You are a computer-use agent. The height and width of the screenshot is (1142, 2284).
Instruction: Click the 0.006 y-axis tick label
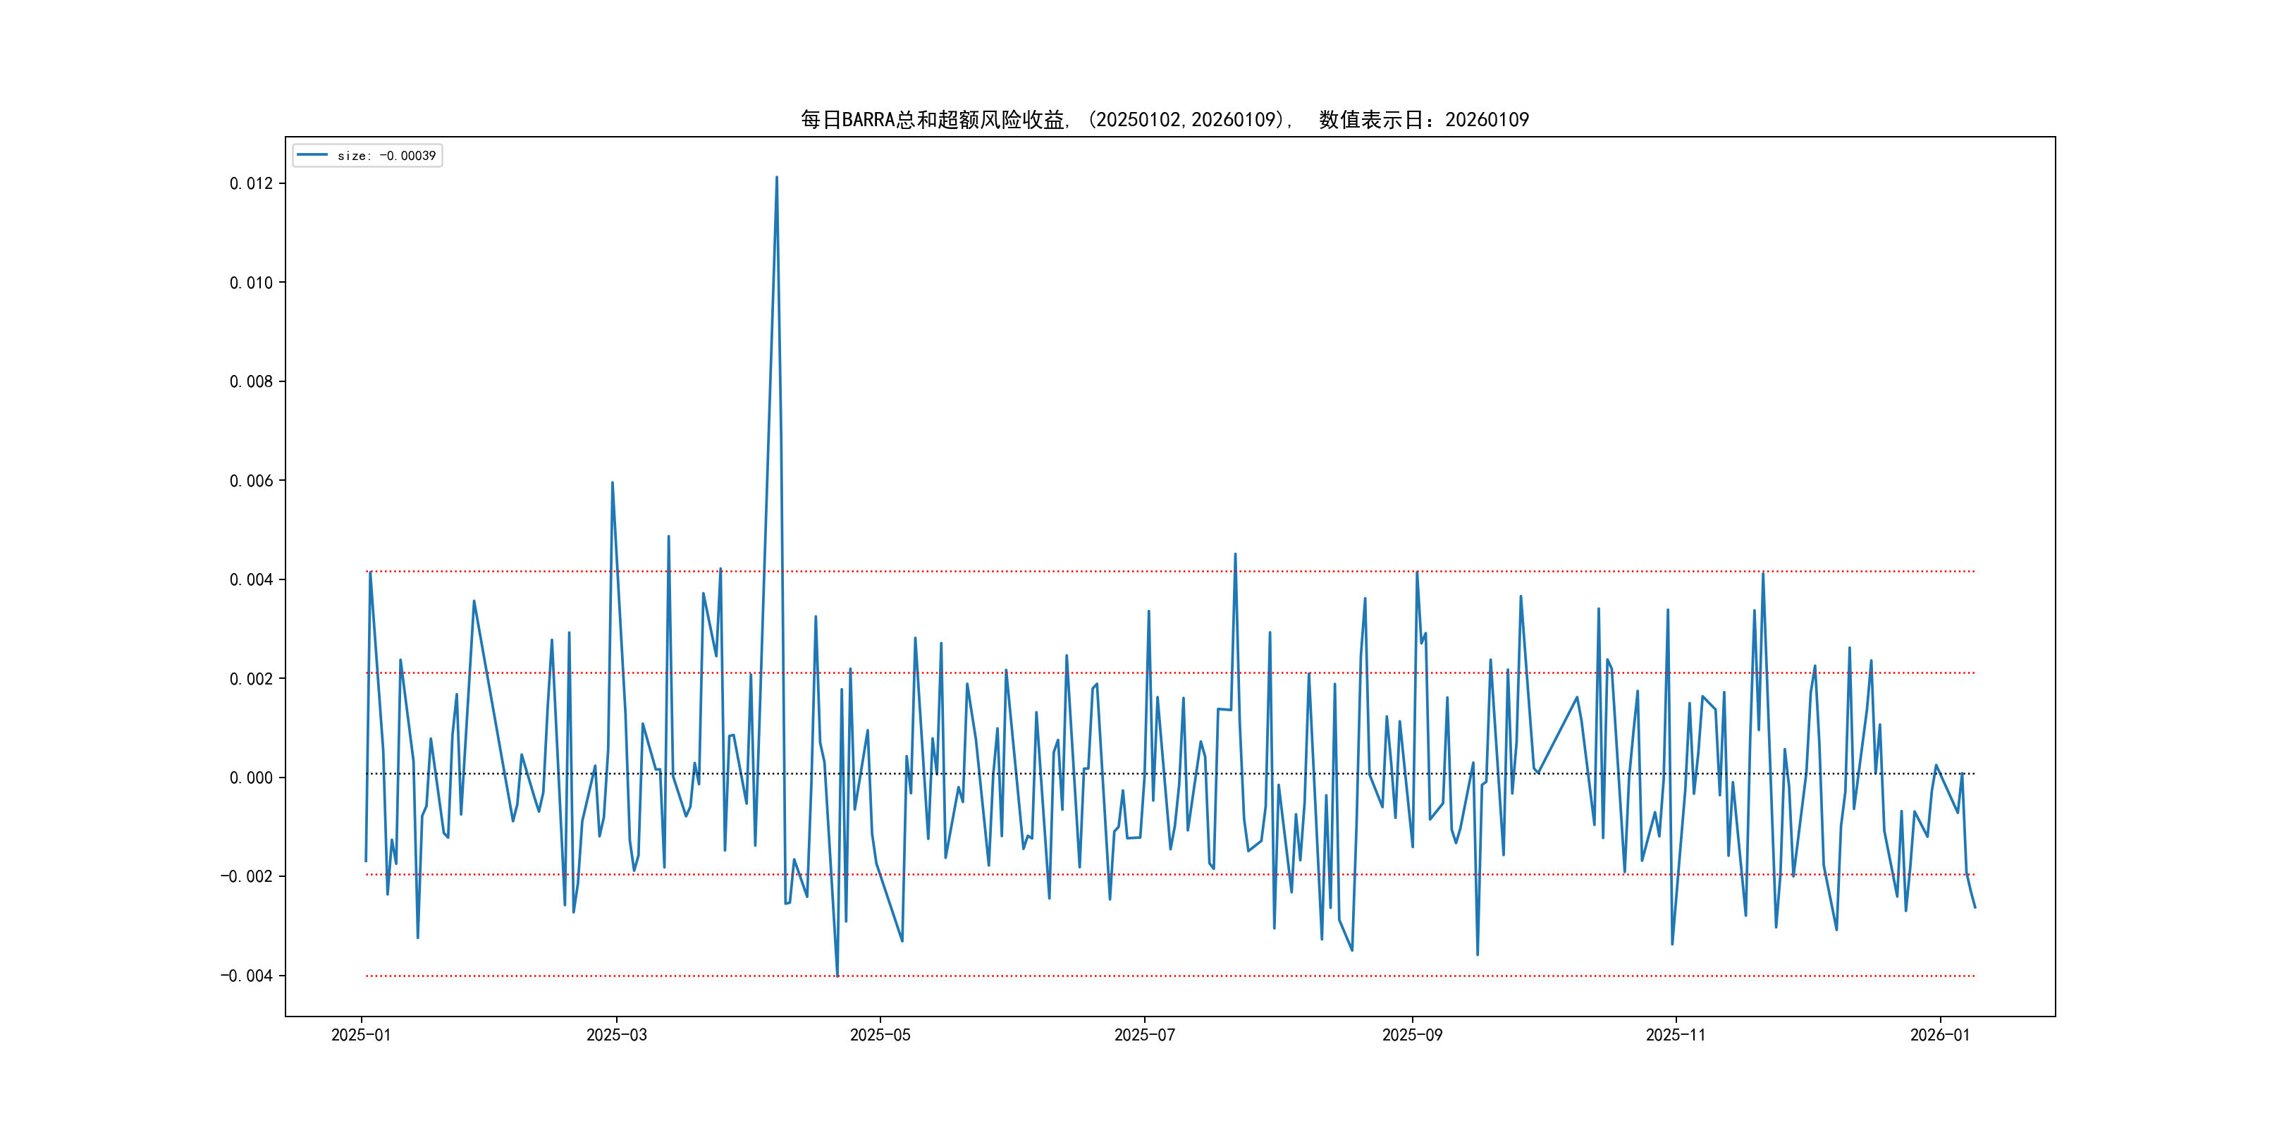click(251, 481)
